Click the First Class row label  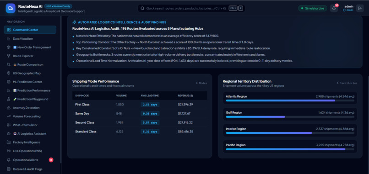click(82, 105)
